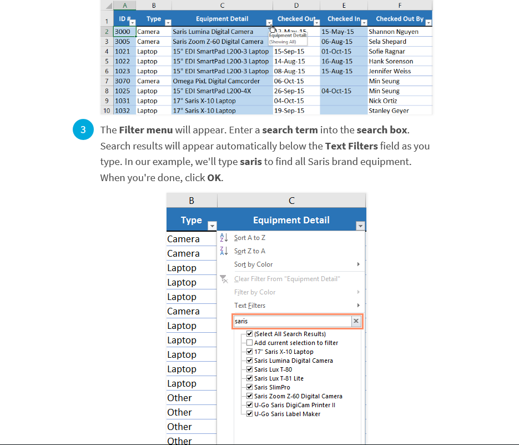Click the Sela Shepard cell
The image size is (519, 445).
[400, 42]
